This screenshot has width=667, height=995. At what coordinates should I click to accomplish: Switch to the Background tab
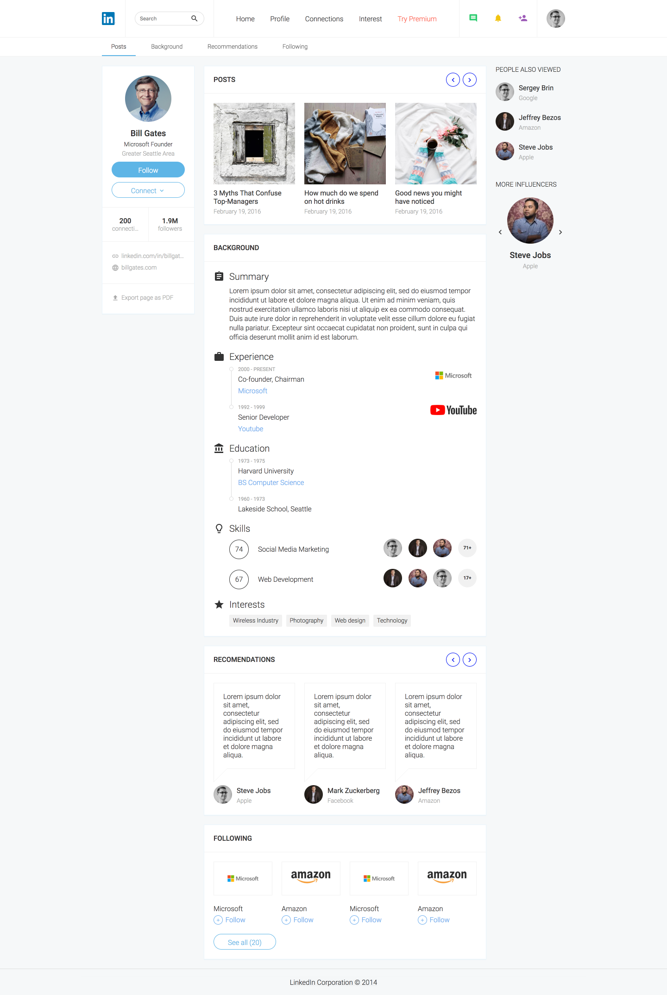[x=167, y=47]
